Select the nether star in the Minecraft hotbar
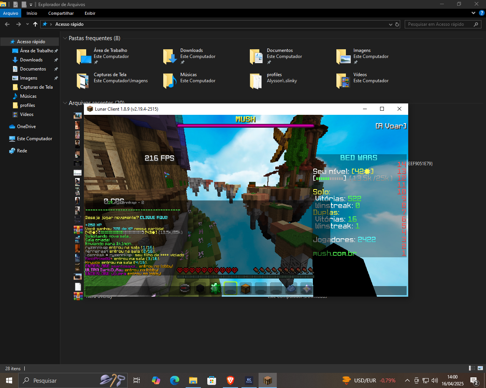This screenshot has width=486, height=388. (x=306, y=289)
